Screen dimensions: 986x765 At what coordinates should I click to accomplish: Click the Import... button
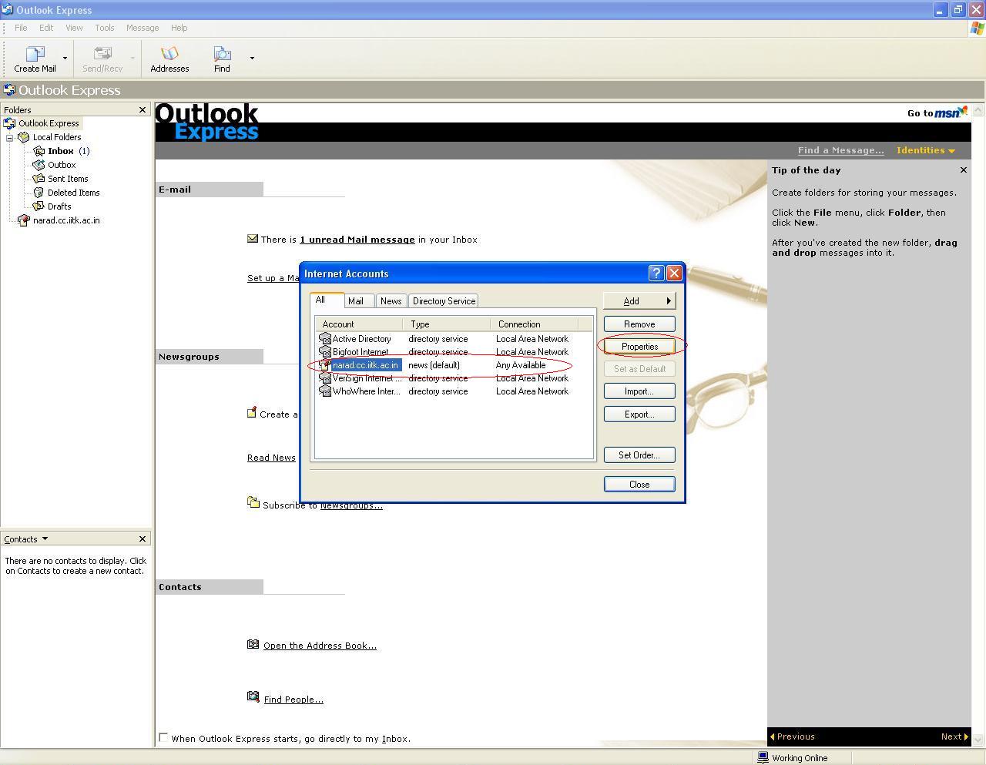(639, 391)
